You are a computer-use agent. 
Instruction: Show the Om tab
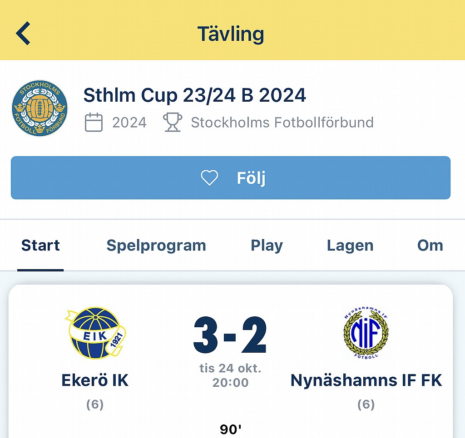click(430, 246)
